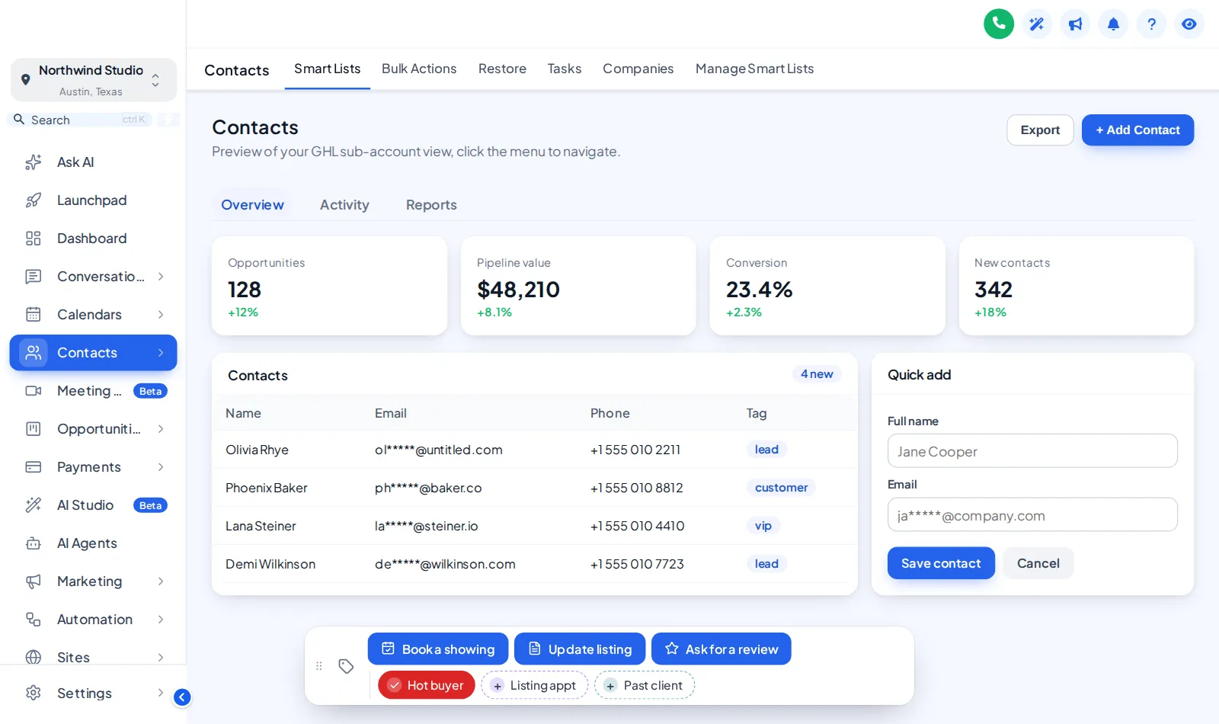1219x724 pixels.
Task: Open Launchpad from the sidebar
Action: coord(94,200)
